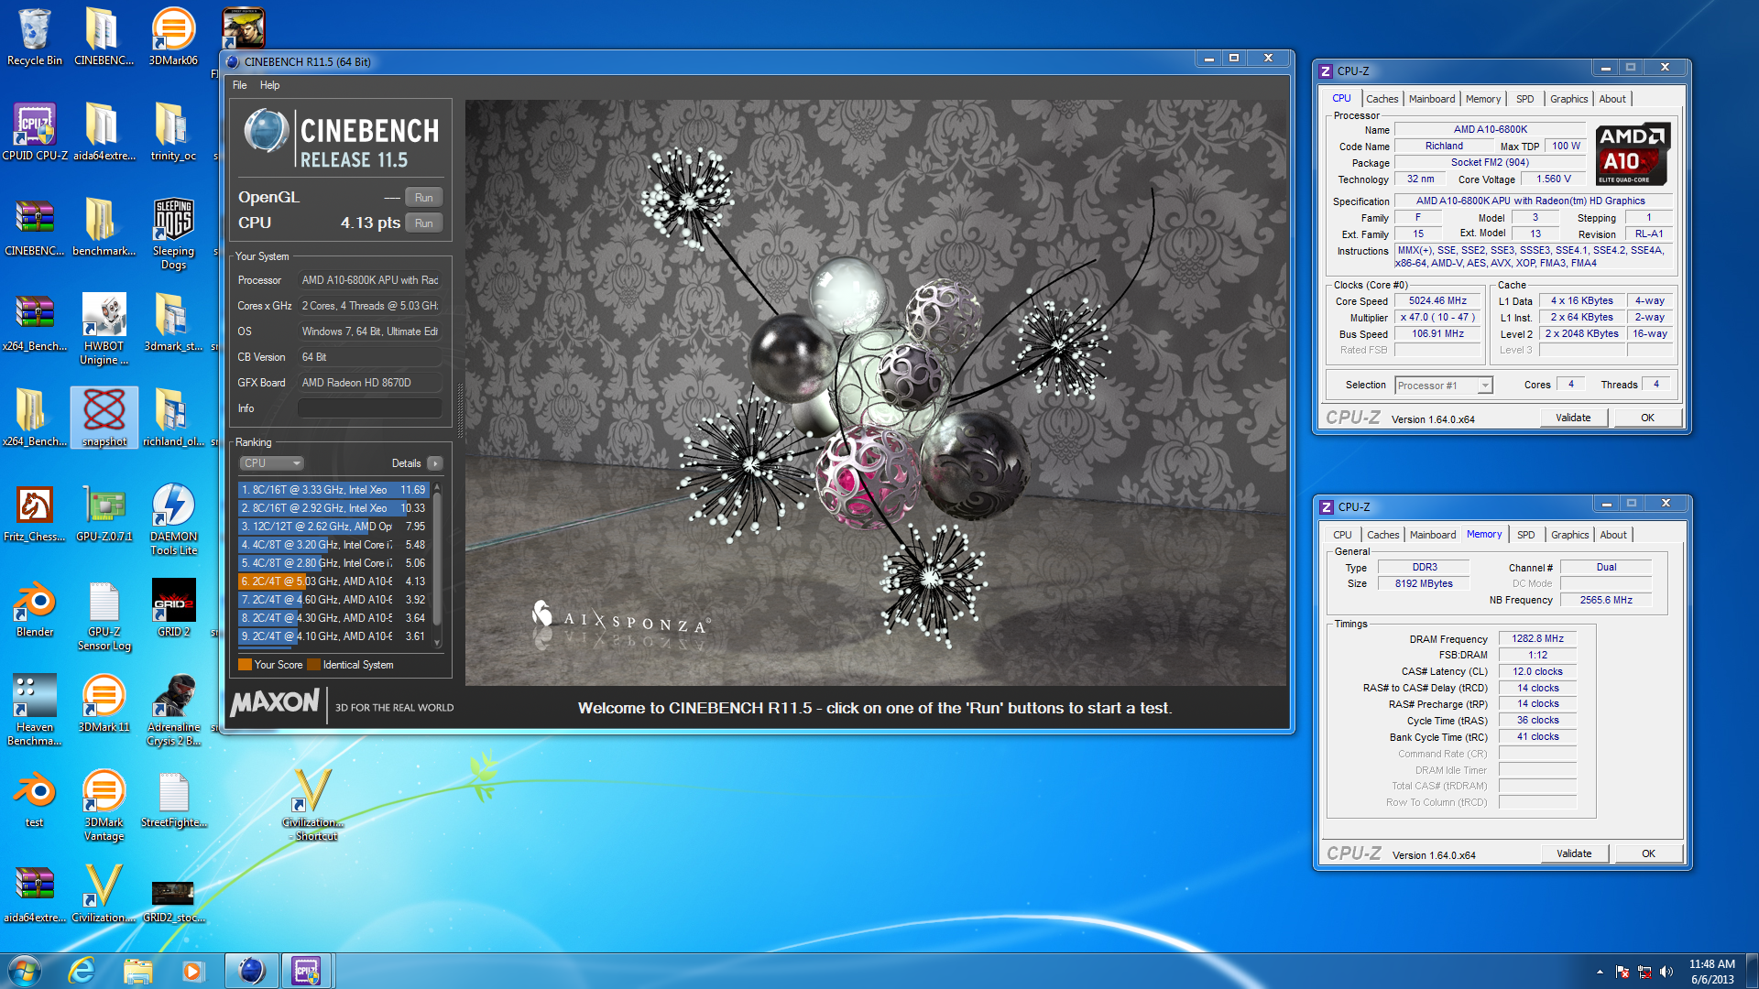The width and height of the screenshot is (1759, 989).
Task: Open Windows Media Player from taskbar
Action: [192, 971]
